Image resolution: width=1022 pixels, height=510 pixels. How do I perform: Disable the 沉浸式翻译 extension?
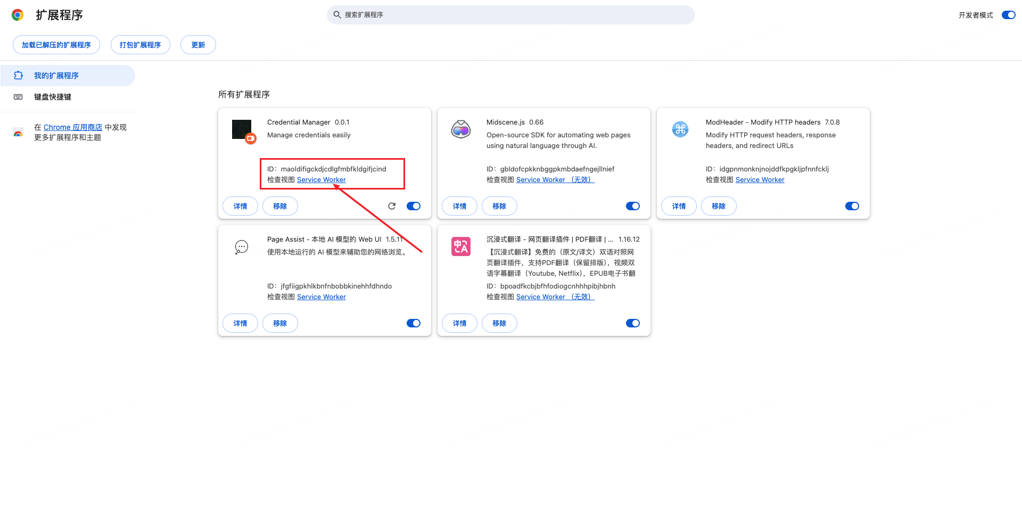(633, 323)
